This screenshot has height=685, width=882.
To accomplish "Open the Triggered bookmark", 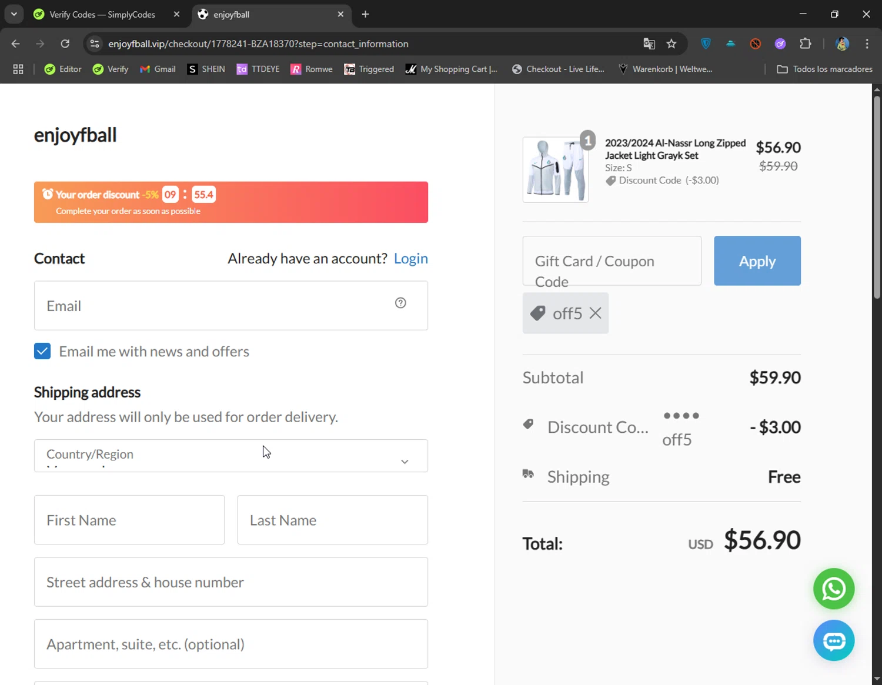I will point(369,69).
